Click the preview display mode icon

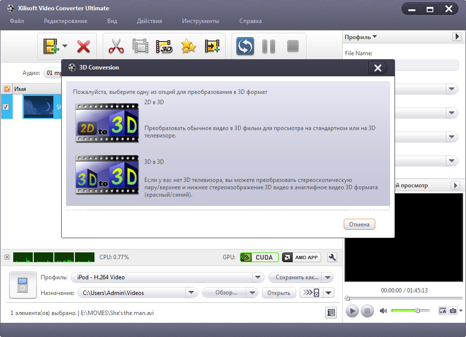(443, 311)
